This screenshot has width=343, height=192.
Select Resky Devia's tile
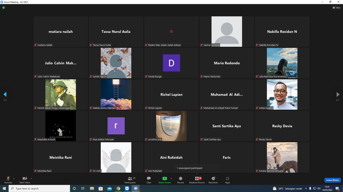pyautogui.click(x=282, y=126)
